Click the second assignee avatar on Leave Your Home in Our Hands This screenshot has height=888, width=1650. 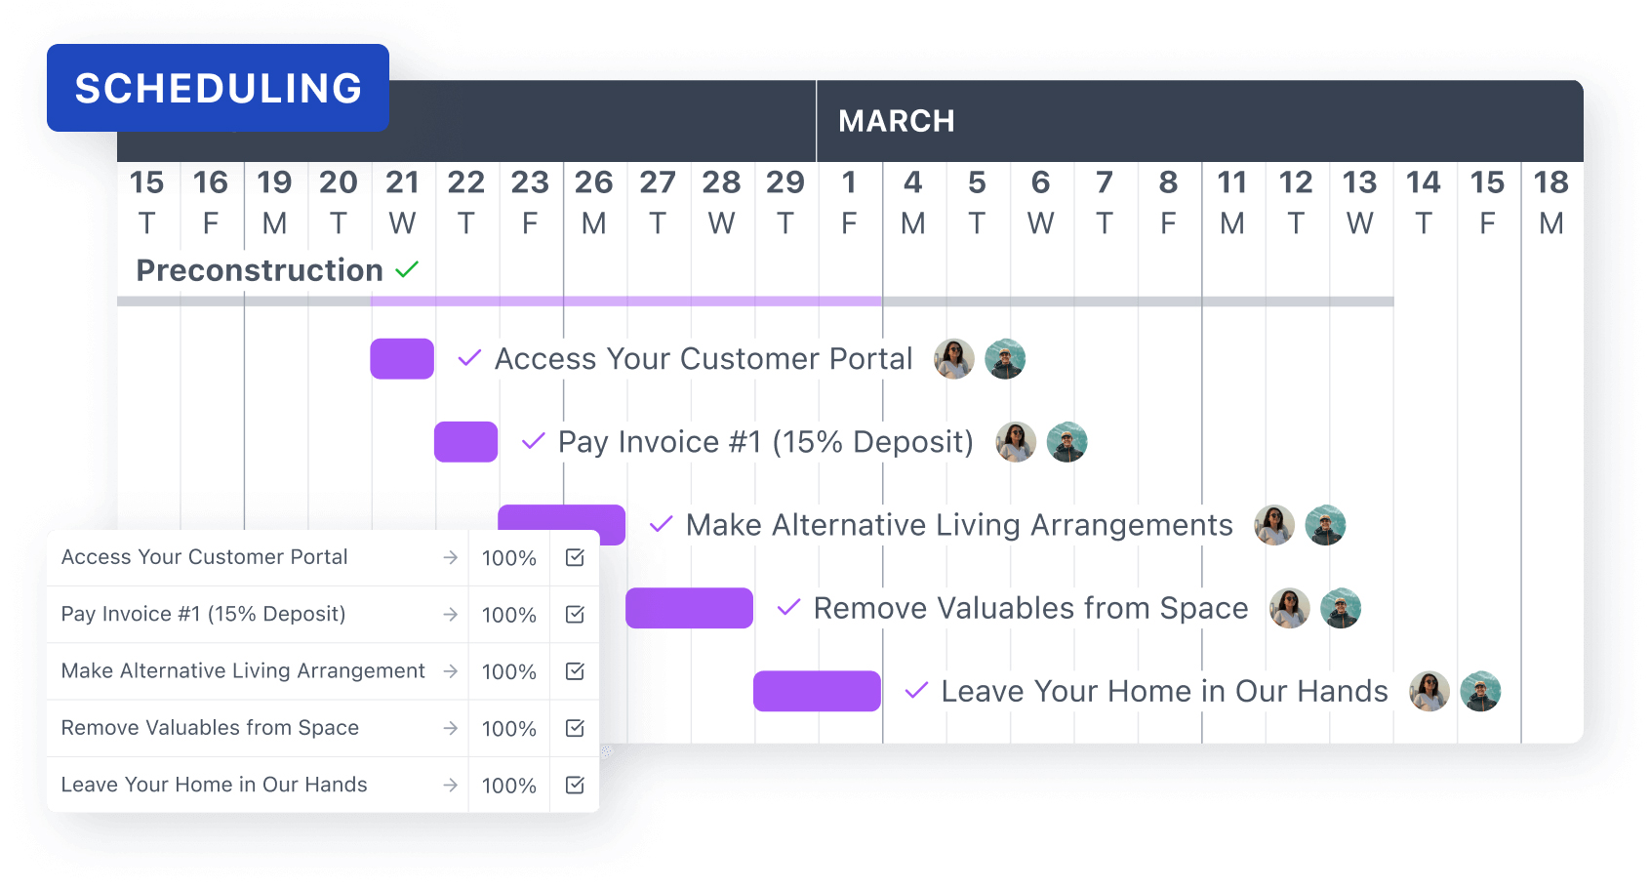coord(1481,691)
